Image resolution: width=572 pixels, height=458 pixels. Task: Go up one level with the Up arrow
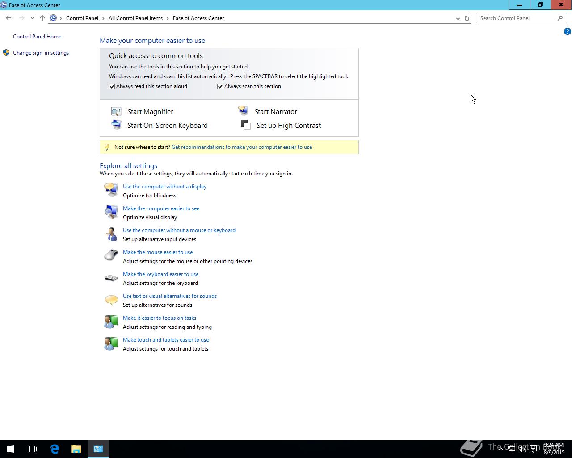42,18
